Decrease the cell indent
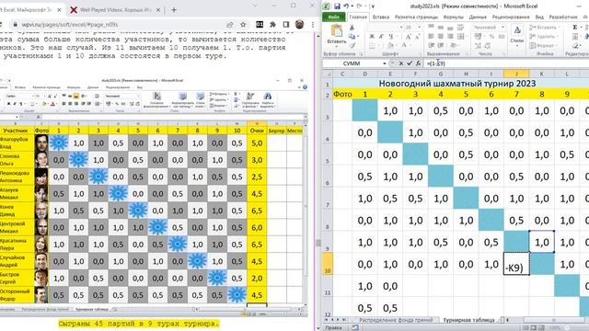 (x=431, y=45)
